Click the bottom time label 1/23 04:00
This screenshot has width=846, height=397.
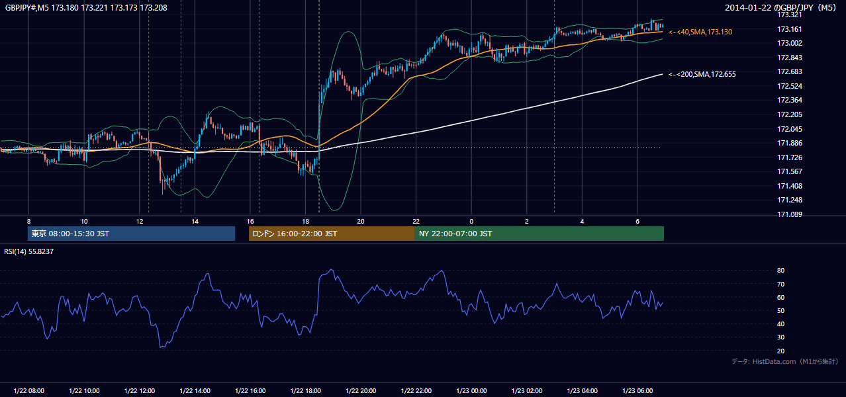[x=582, y=391]
